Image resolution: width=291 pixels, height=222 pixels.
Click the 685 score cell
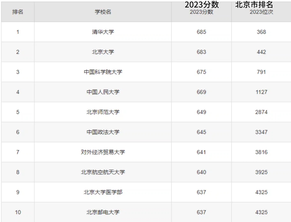tap(201, 32)
